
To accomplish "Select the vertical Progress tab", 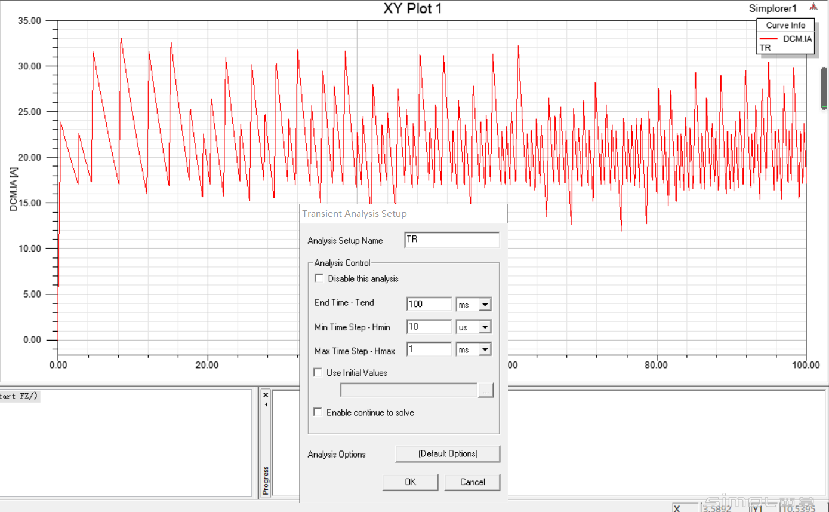I will (x=266, y=481).
